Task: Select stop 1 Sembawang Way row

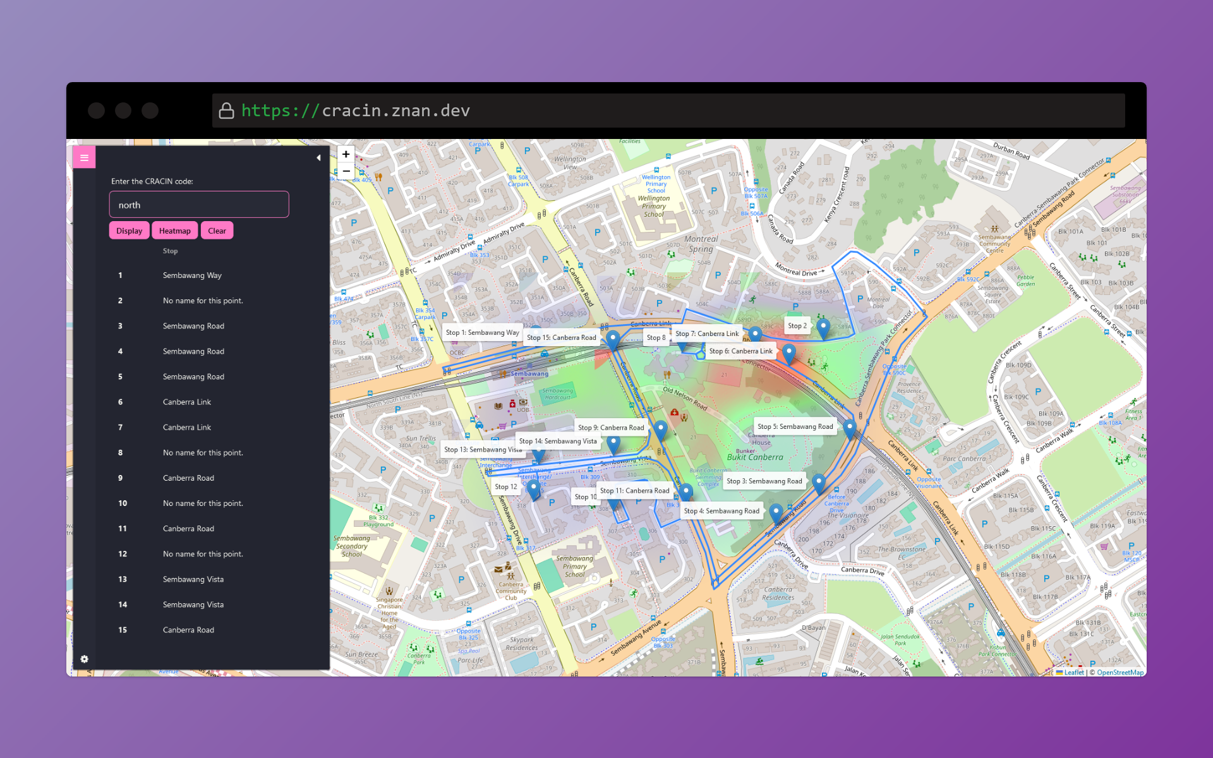Action: pyautogui.click(x=192, y=275)
